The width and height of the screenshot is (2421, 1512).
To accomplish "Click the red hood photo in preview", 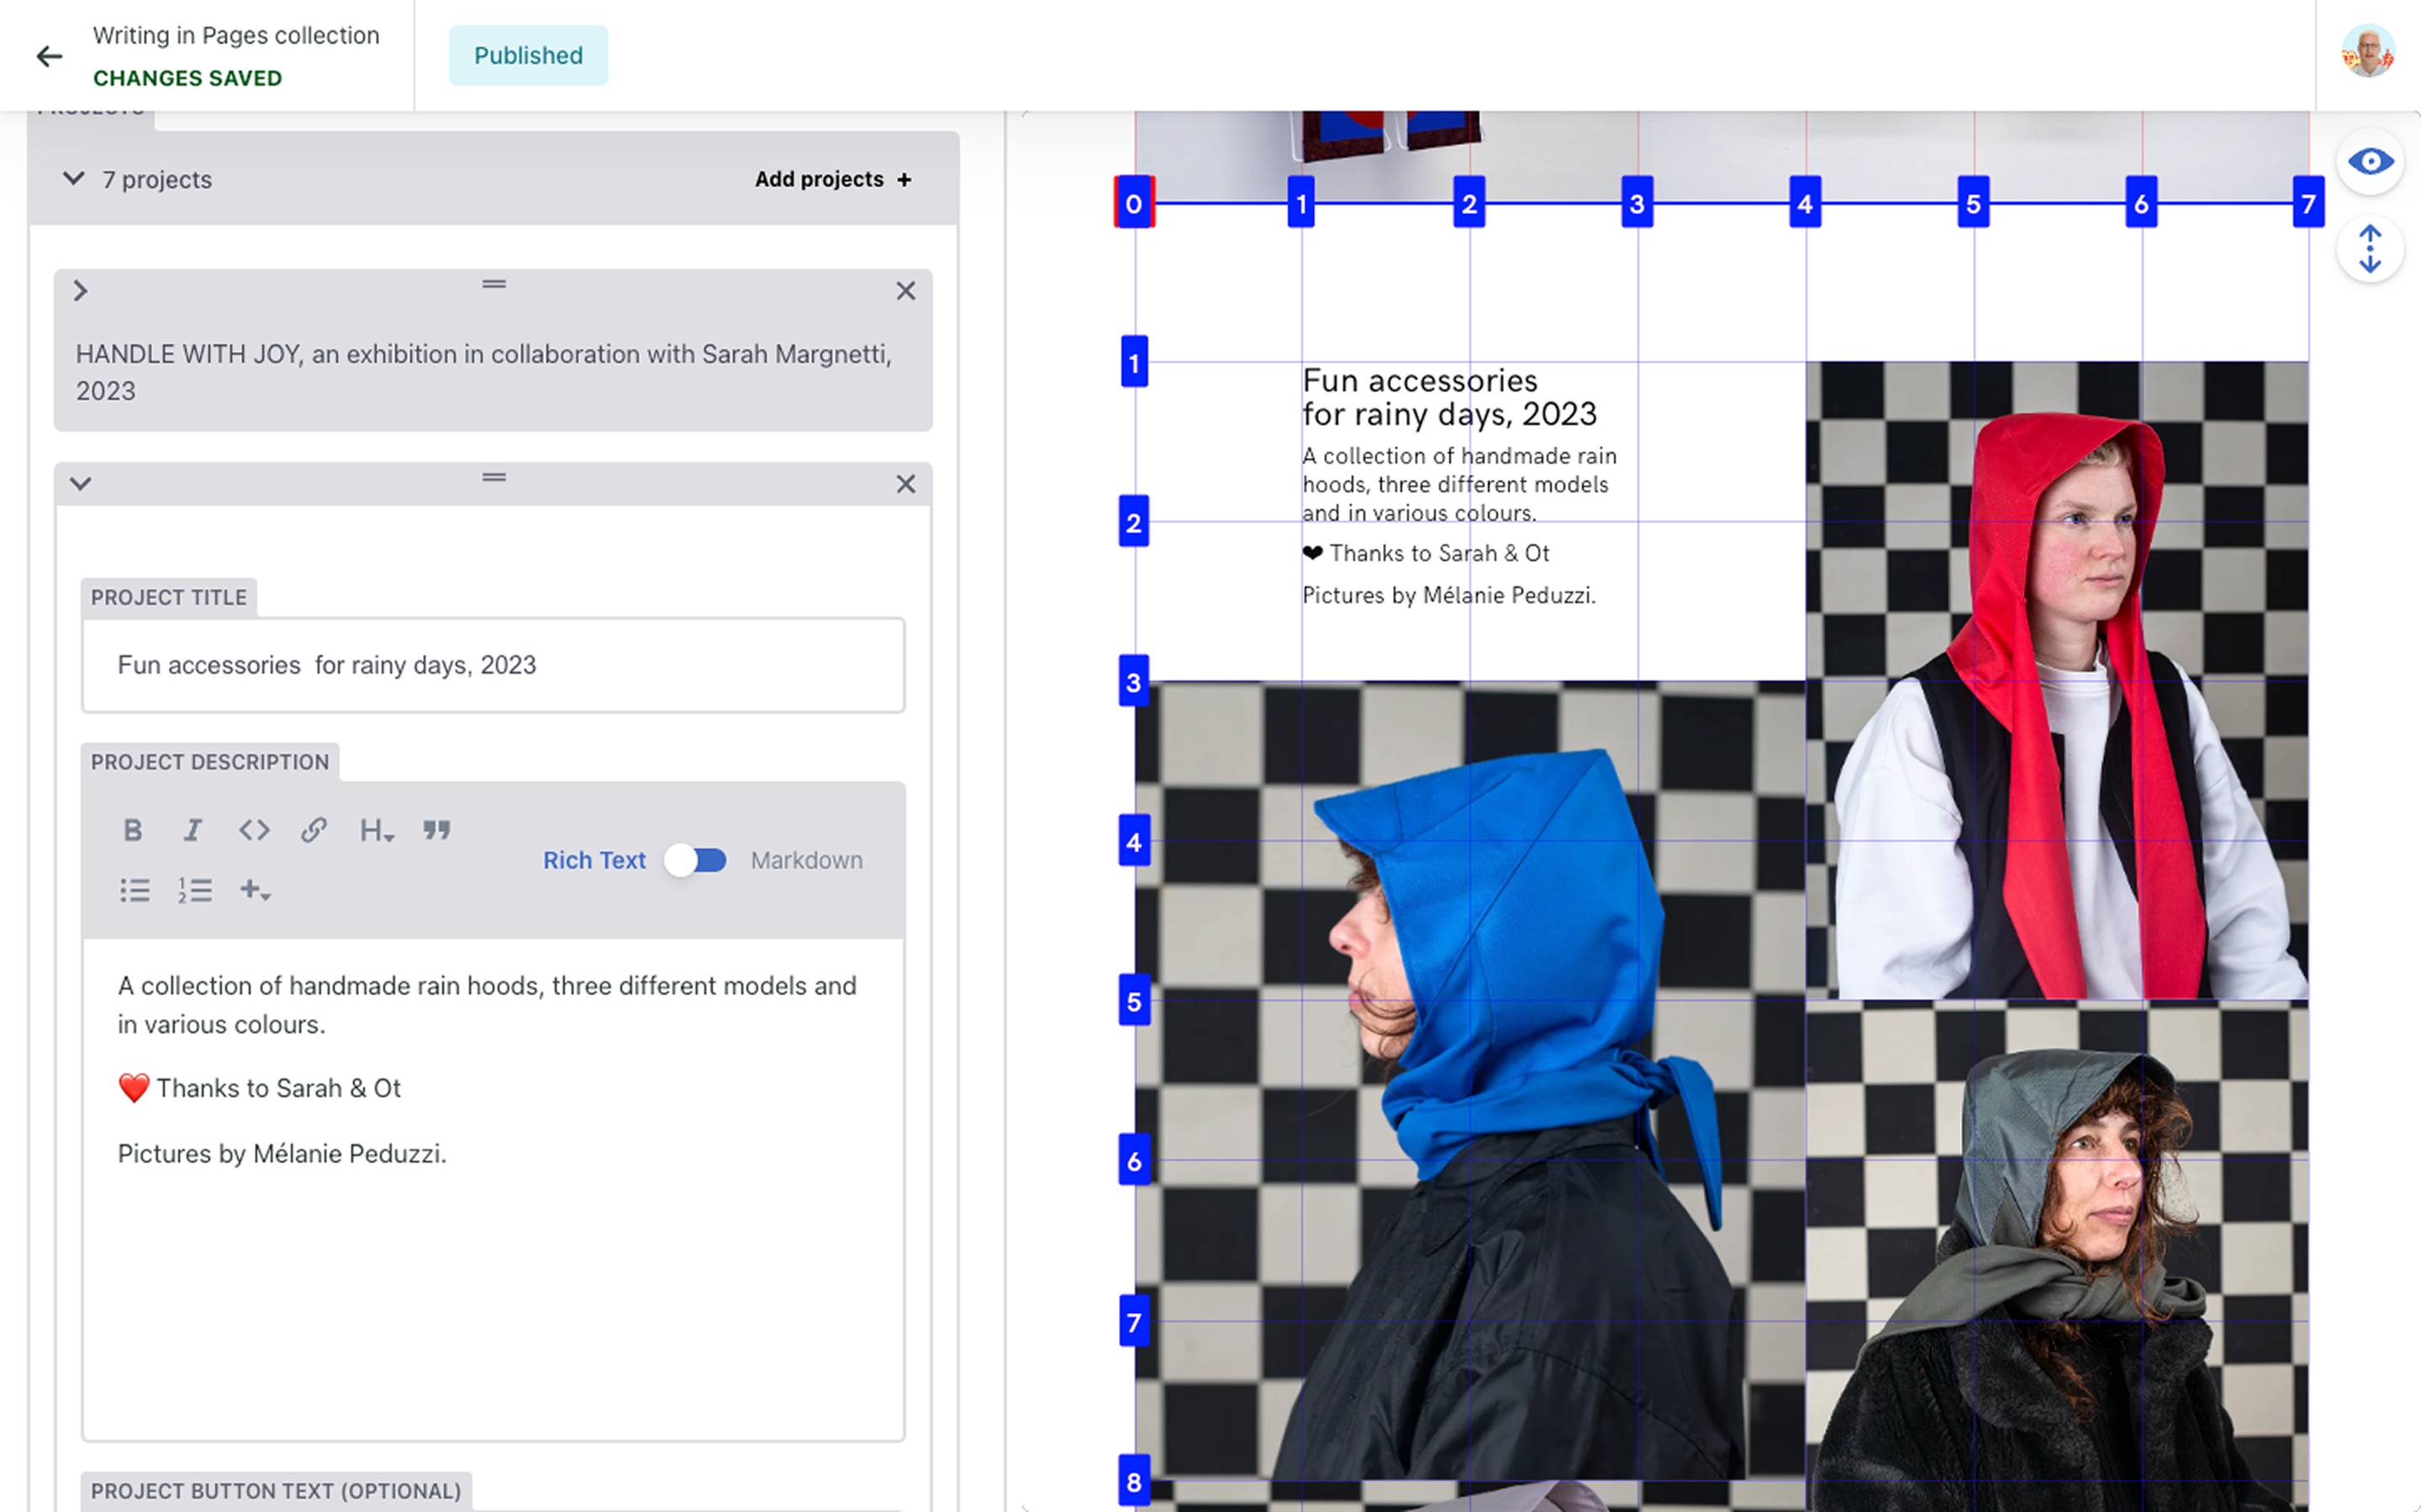I will click(2057, 680).
